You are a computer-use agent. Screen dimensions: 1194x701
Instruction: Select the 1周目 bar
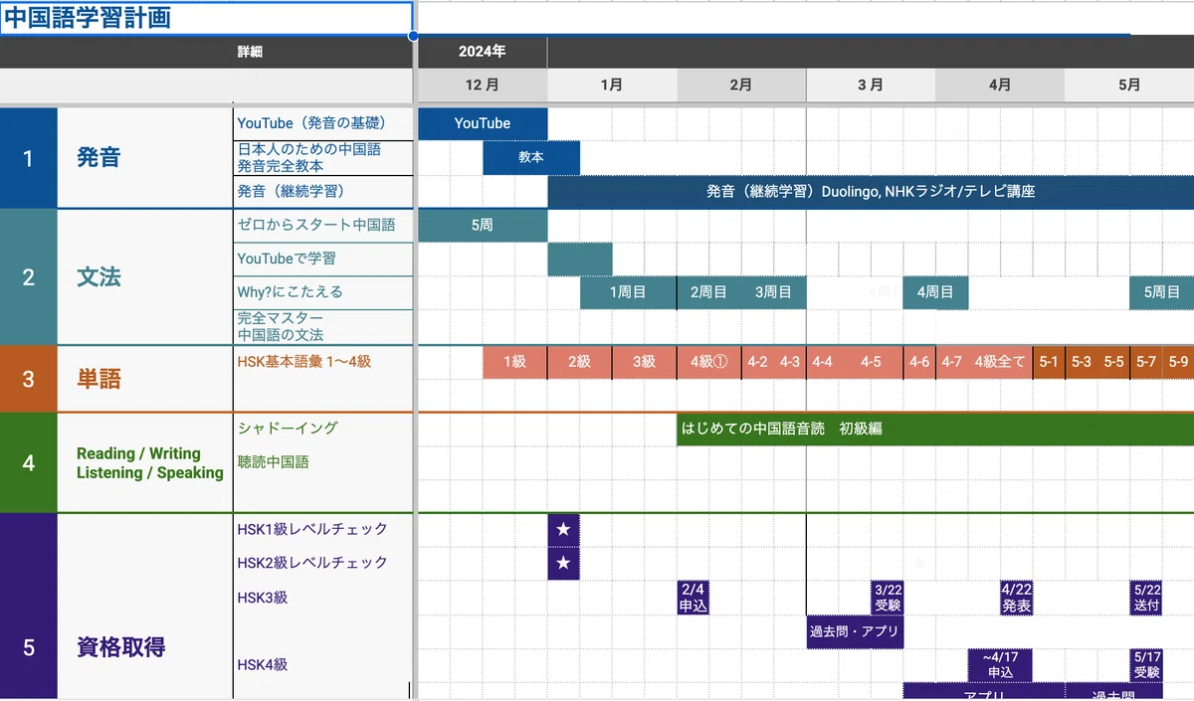click(628, 292)
